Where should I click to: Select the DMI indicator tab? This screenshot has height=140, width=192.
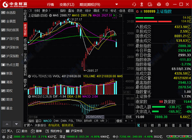56,121
